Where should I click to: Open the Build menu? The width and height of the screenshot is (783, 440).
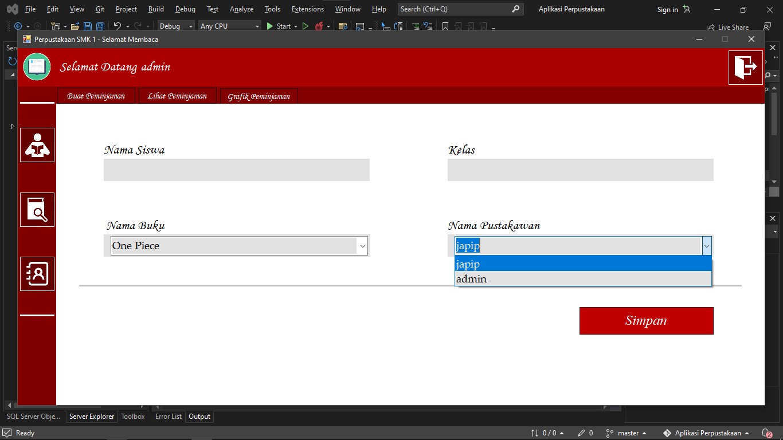coord(156,9)
